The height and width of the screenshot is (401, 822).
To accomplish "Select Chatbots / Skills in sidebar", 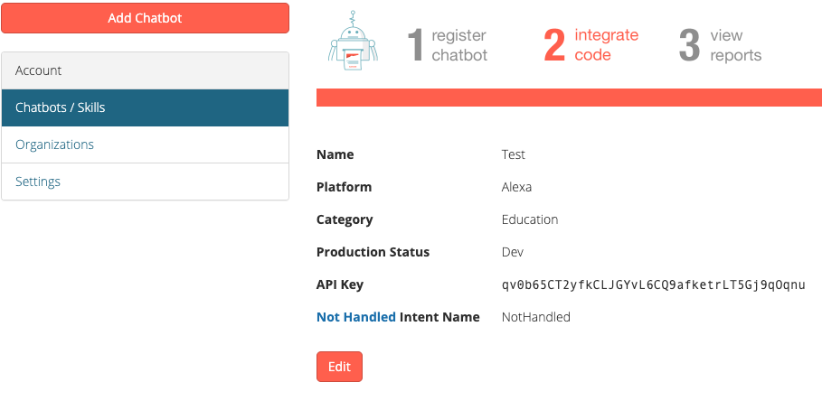I will click(145, 107).
